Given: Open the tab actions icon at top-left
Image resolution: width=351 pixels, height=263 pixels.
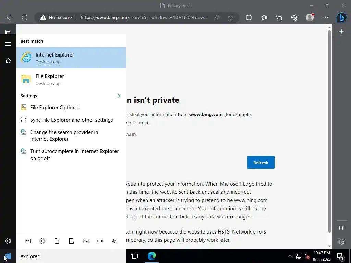Looking at the screenshot, I should click(8, 32).
